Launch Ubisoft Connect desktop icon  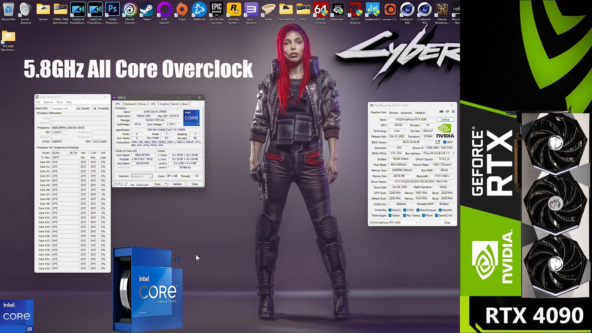pyautogui.click(x=130, y=12)
